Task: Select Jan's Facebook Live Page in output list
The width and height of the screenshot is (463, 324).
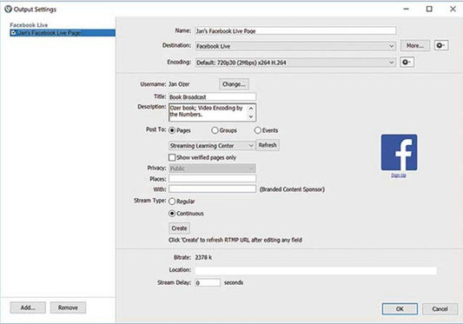Action: point(63,32)
